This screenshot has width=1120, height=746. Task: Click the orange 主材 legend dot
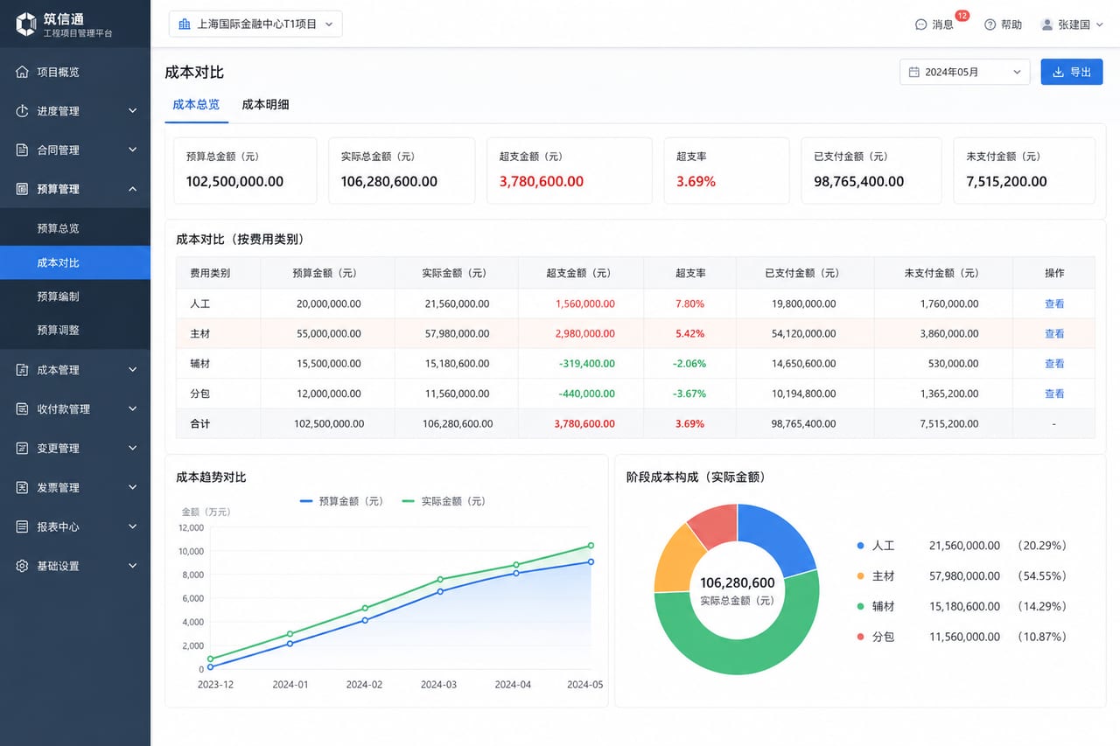(x=860, y=576)
